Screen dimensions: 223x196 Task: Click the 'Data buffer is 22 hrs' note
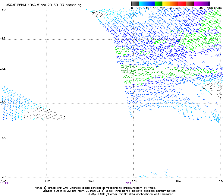click(x=109, y=191)
